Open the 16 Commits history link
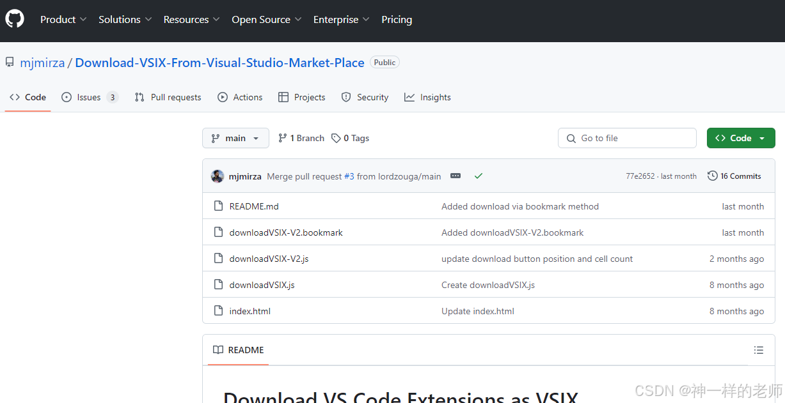 click(734, 176)
